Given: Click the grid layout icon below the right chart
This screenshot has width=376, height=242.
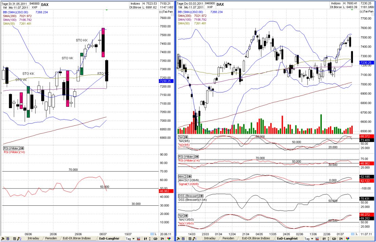Looking at the screenshot, I should click(183, 238).
